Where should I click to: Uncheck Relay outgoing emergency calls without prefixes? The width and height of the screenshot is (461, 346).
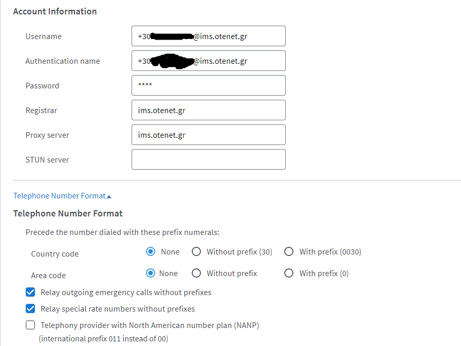(31, 293)
